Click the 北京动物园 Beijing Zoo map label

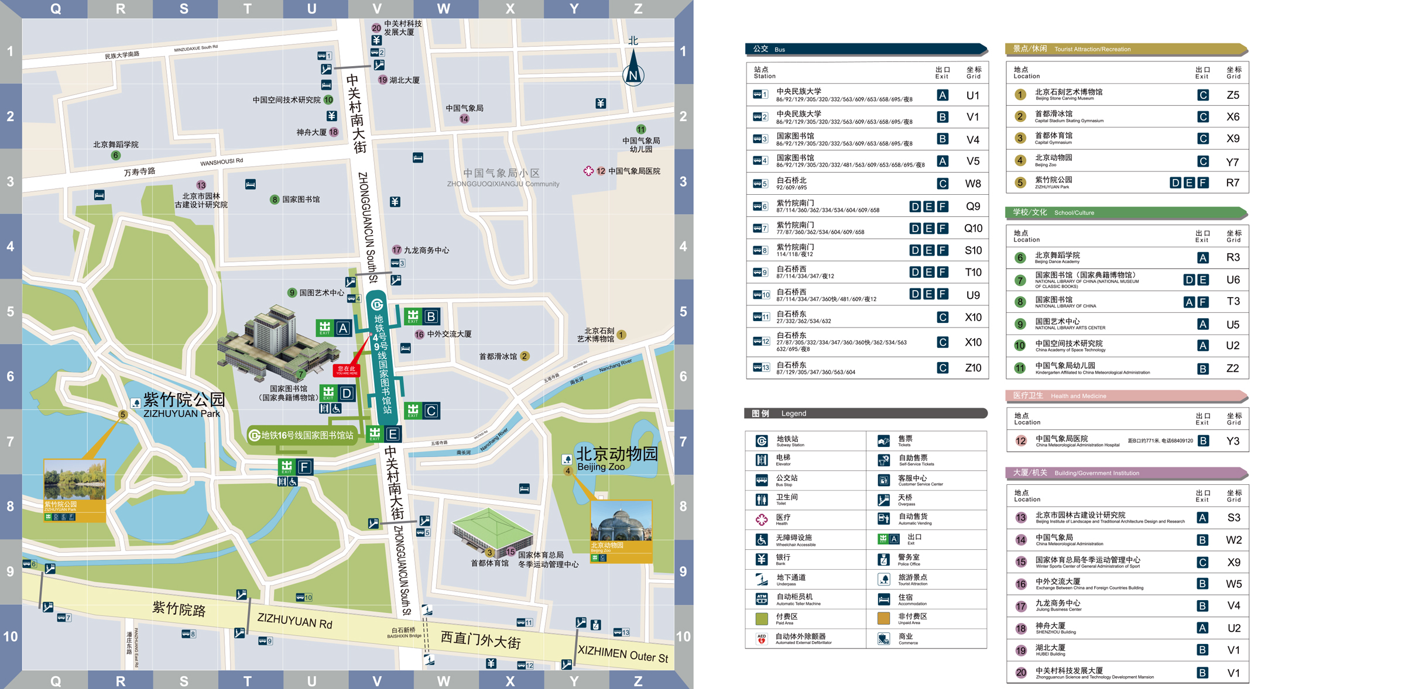[617, 459]
